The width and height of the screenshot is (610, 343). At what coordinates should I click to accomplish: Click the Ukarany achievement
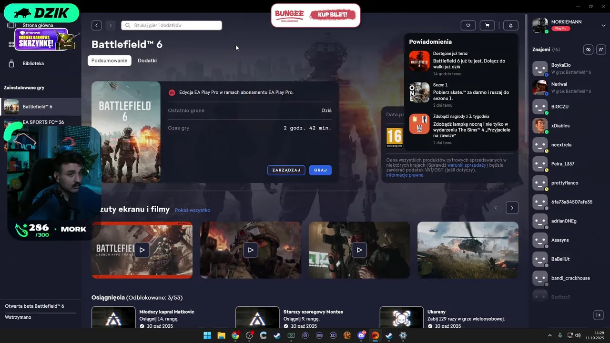click(x=448, y=317)
